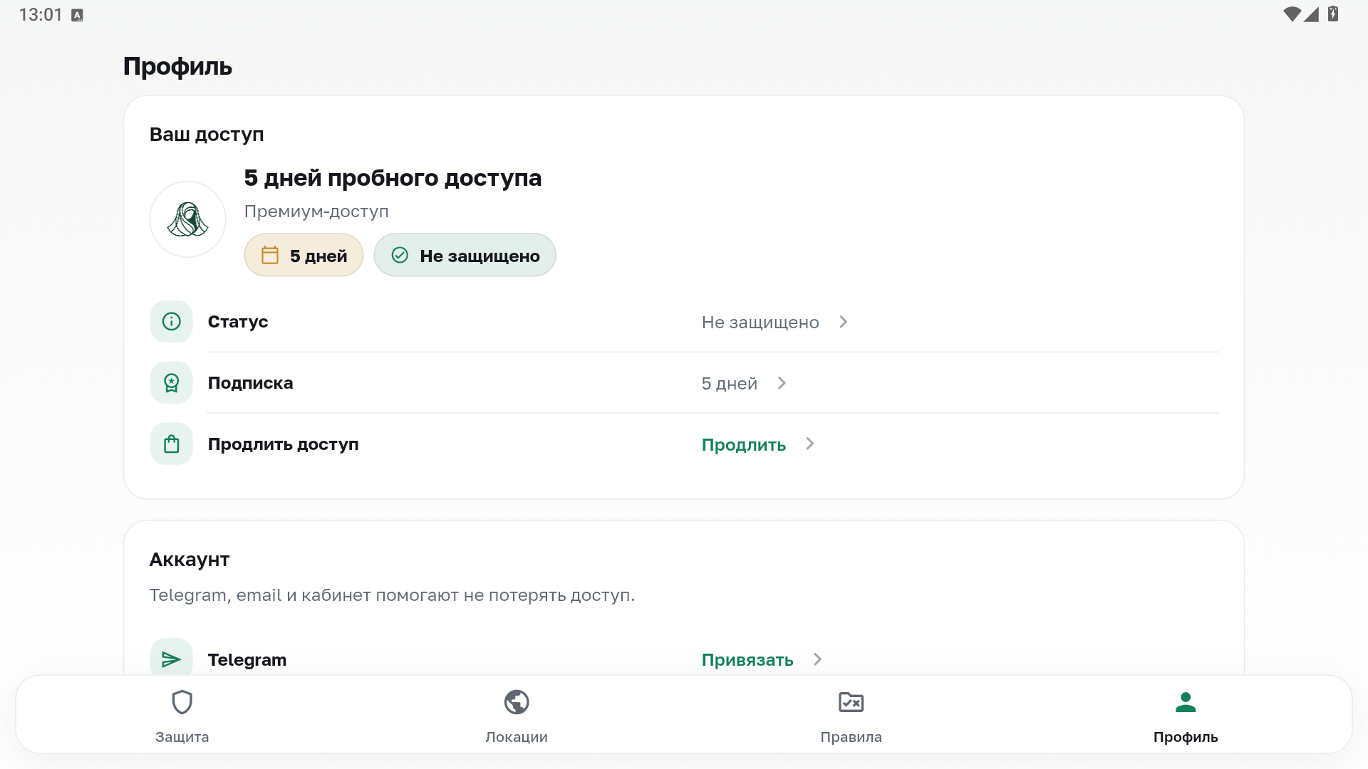Select the Профиль tab label
This screenshot has width=1368, height=769.
pos(1186,737)
